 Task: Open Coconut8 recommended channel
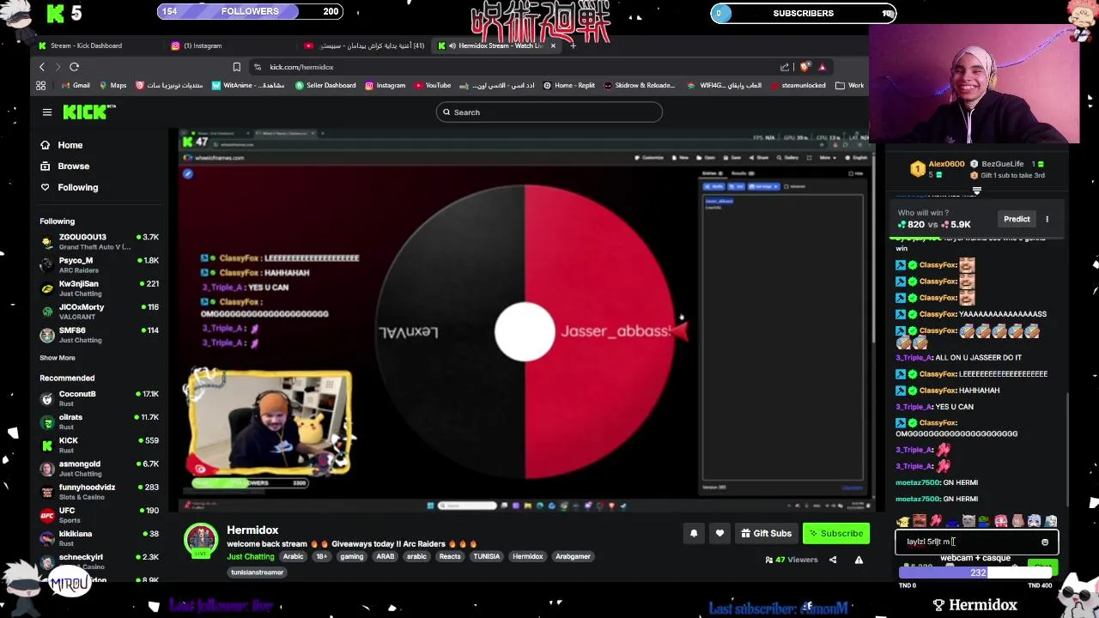click(99, 397)
